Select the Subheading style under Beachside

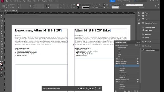coord(122,68)
